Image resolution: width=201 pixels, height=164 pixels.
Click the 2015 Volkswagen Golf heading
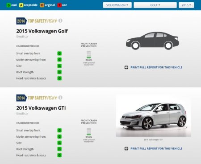coord(42,31)
